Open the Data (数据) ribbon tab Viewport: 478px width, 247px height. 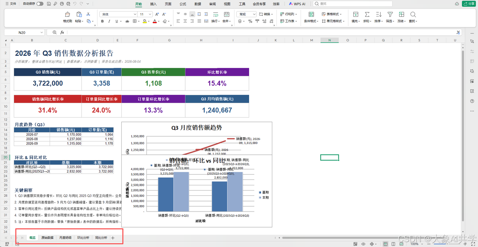point(198,4)
